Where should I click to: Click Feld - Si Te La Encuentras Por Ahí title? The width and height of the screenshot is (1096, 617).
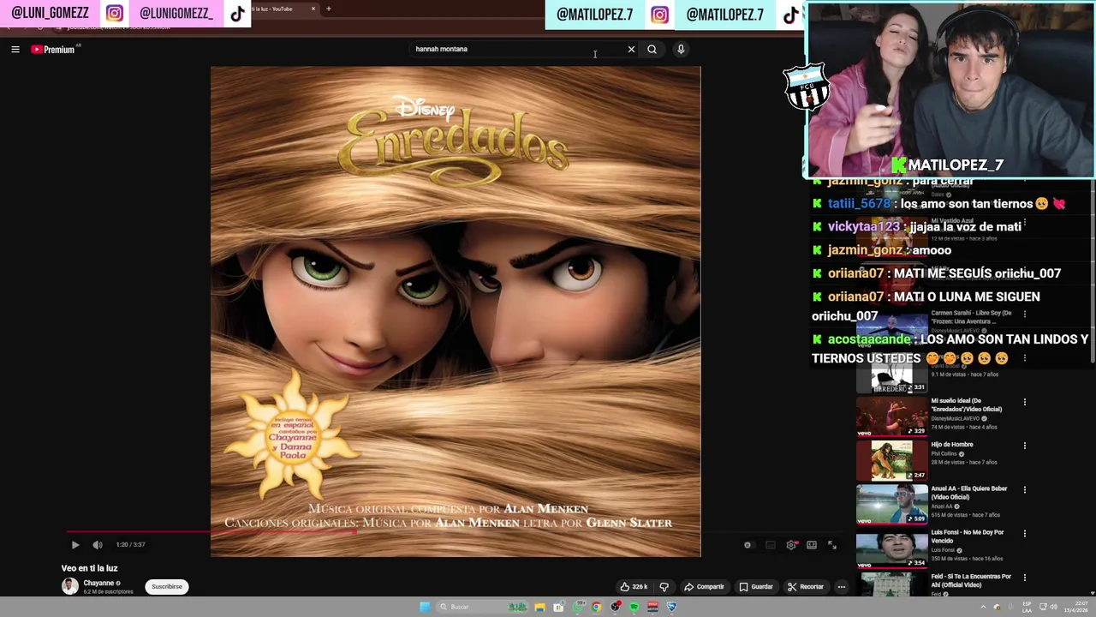pos(971,580)
